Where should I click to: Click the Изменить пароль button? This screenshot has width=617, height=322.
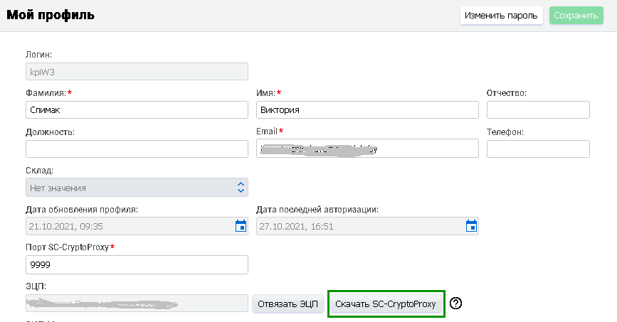tap(501, 15)
